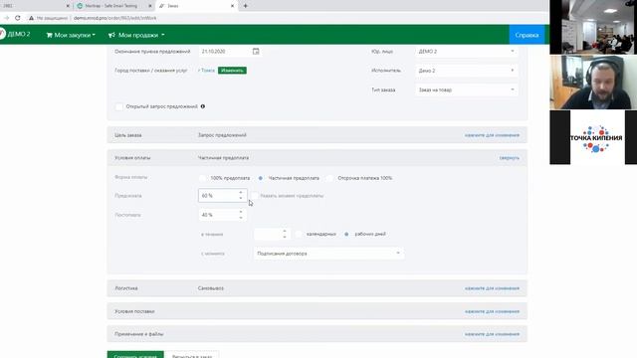
Task: Increase the 40 % postpayment with its up arrow
Action: (x=241, y=212)
